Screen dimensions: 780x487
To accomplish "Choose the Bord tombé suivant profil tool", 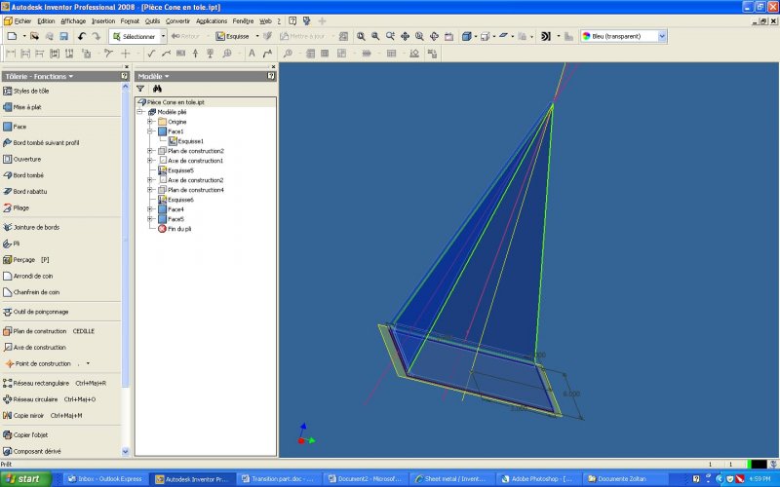I will [x=46, y=142].
